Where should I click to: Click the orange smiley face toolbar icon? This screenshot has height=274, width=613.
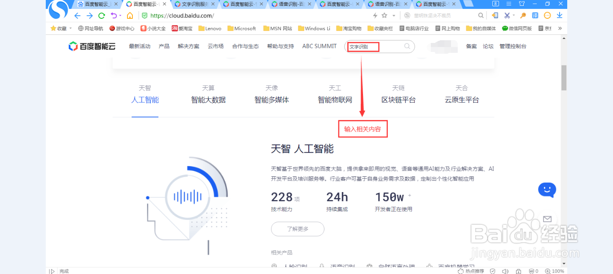coord(547,16)
